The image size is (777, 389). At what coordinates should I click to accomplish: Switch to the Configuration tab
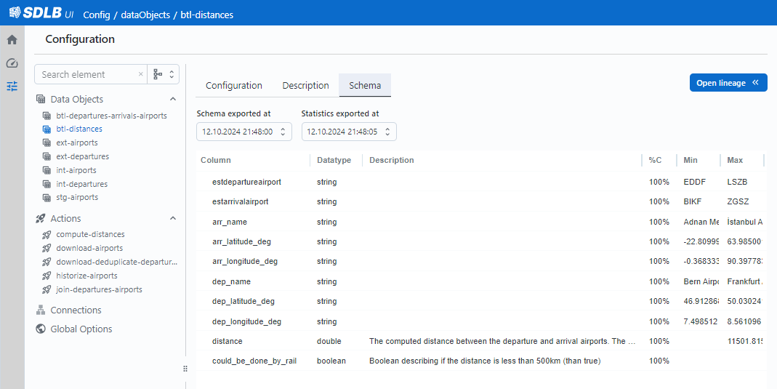pyautogui.click(x=233, y=86)
